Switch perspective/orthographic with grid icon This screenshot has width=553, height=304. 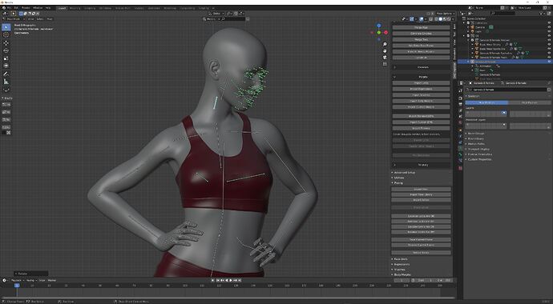click(385, 64)
